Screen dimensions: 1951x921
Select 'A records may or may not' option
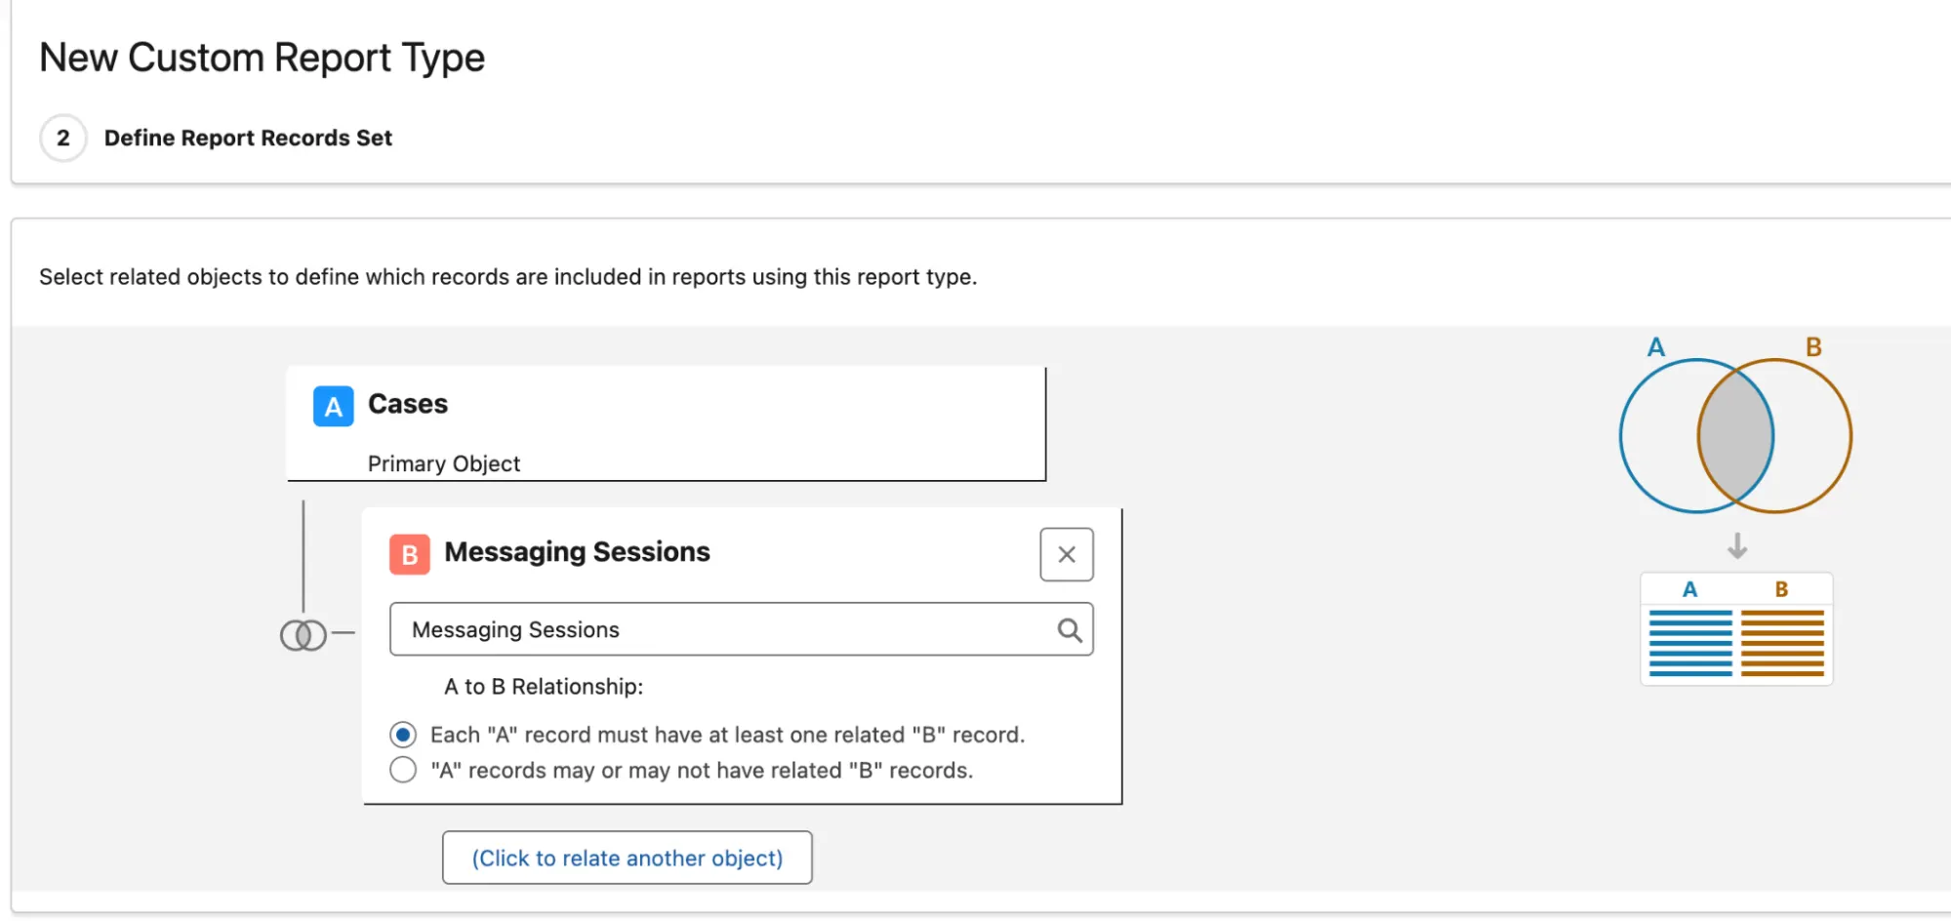[x=403, y=770]
